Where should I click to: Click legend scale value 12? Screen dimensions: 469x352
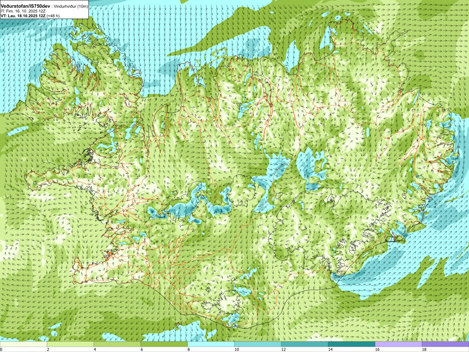coord(283,349)
